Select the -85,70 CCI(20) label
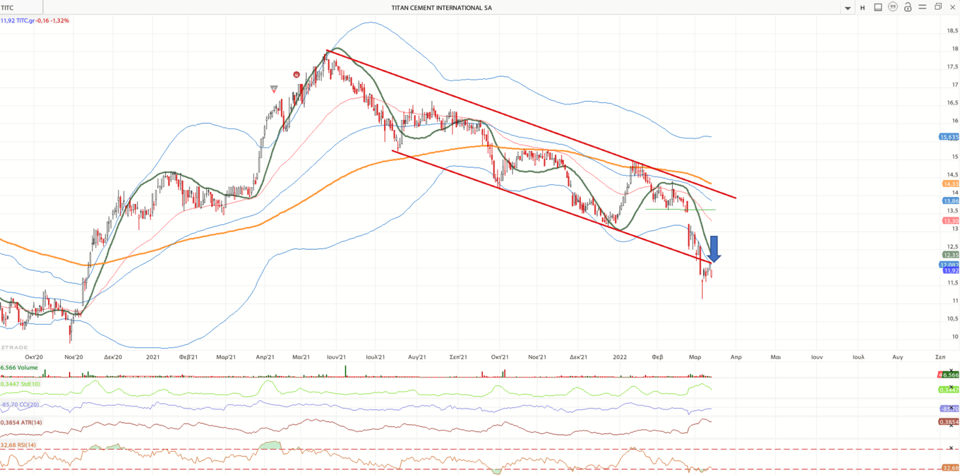Image resolution: width=960 pixels, height=475 pixels. (20, 404)
